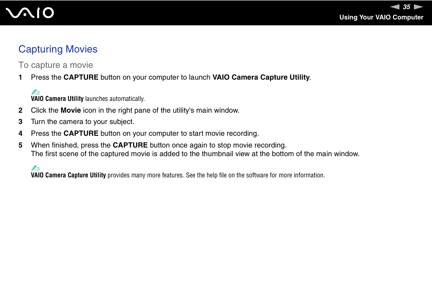Click the note pencil icon above 'VAIO Camera Capture Utility provides'
The height and width of the screenshot is (305, 432).
[35, 168]
